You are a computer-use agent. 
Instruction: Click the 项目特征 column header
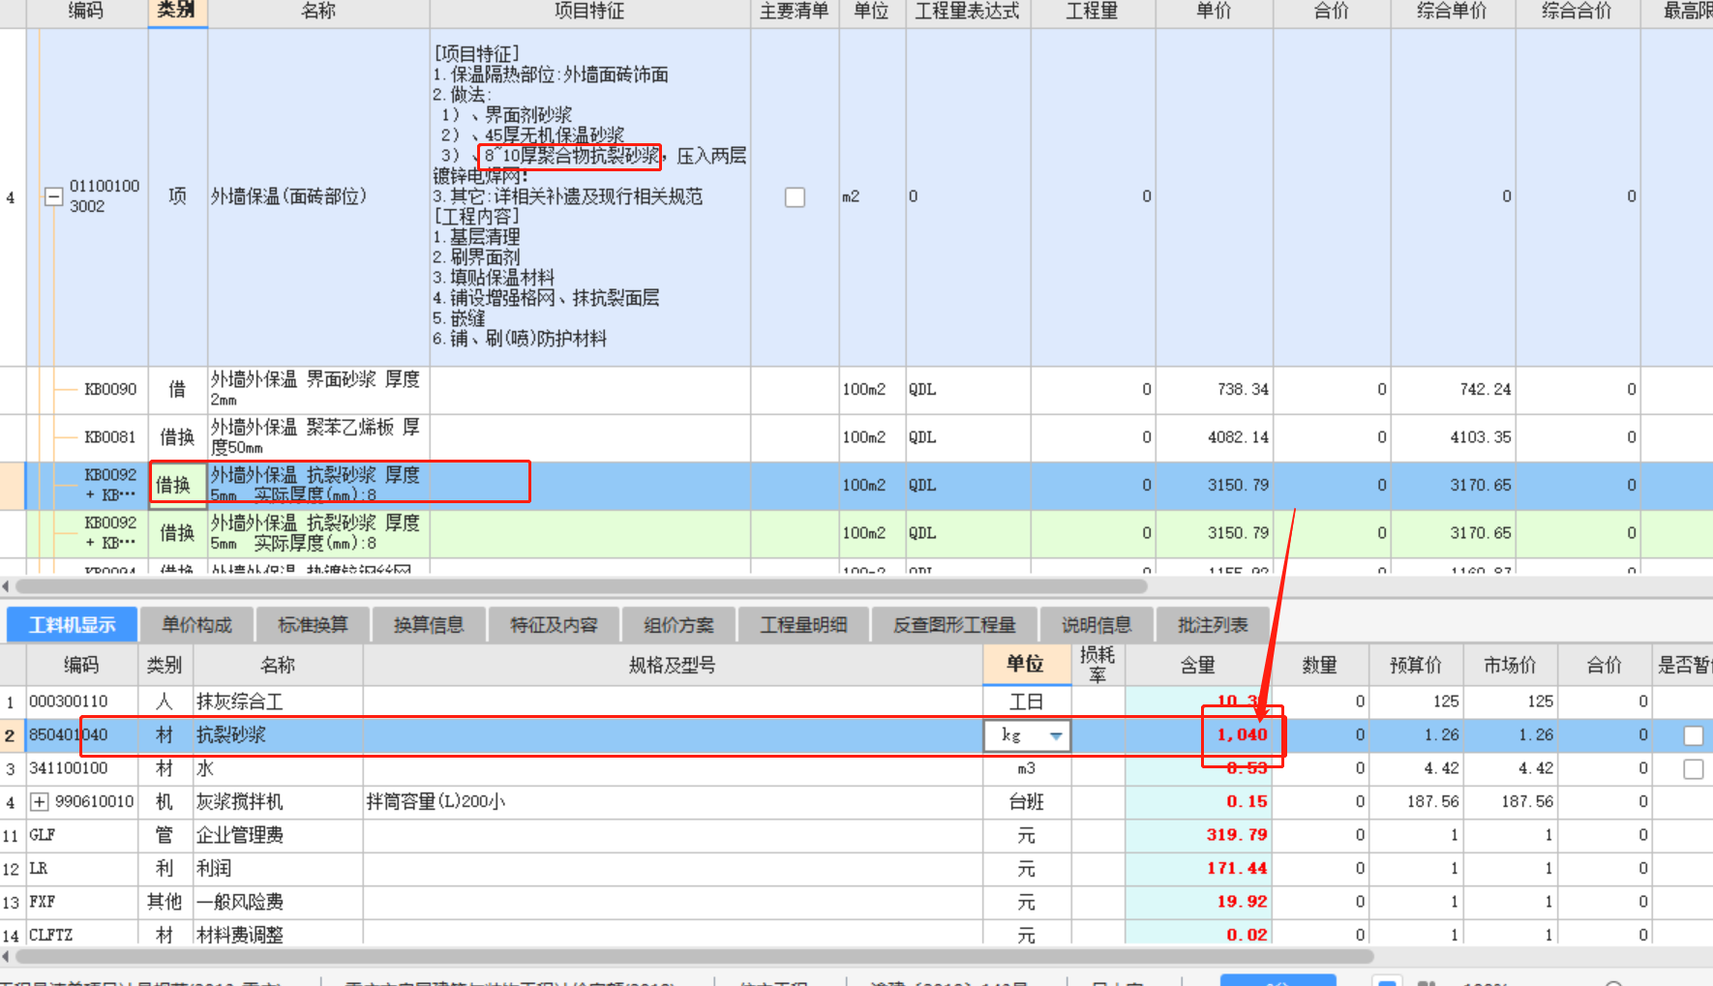tap(589, 12)
